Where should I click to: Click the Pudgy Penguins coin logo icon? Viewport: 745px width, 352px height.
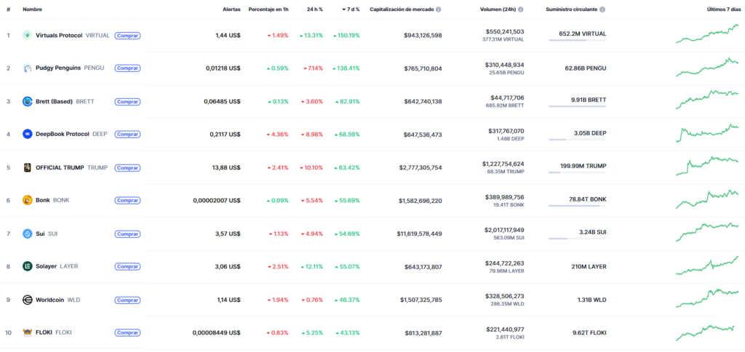[28, 68]
